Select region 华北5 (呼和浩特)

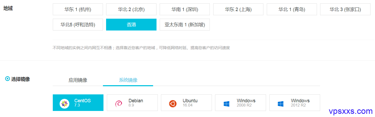[78, 25]
